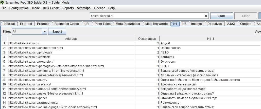Select the /otdyh/ address row
Viewport: 261px width, 109px height.
(71, 80)
